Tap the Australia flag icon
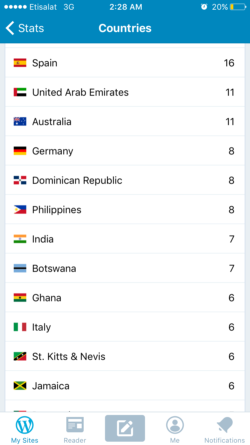This screenshot has width=250, height=445. [x=20, y=121]
